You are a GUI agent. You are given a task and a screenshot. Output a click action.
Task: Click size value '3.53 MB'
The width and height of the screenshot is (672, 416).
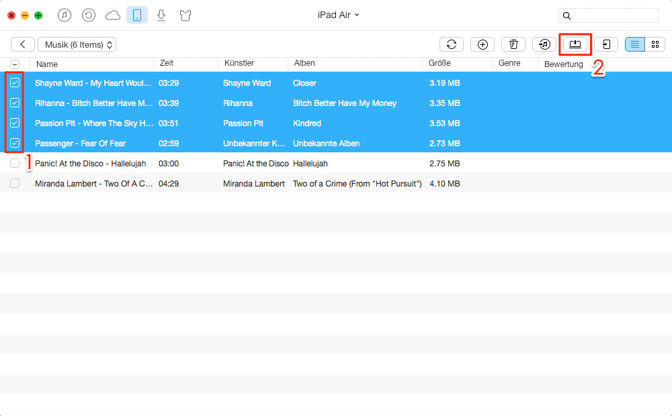(444, 123)
